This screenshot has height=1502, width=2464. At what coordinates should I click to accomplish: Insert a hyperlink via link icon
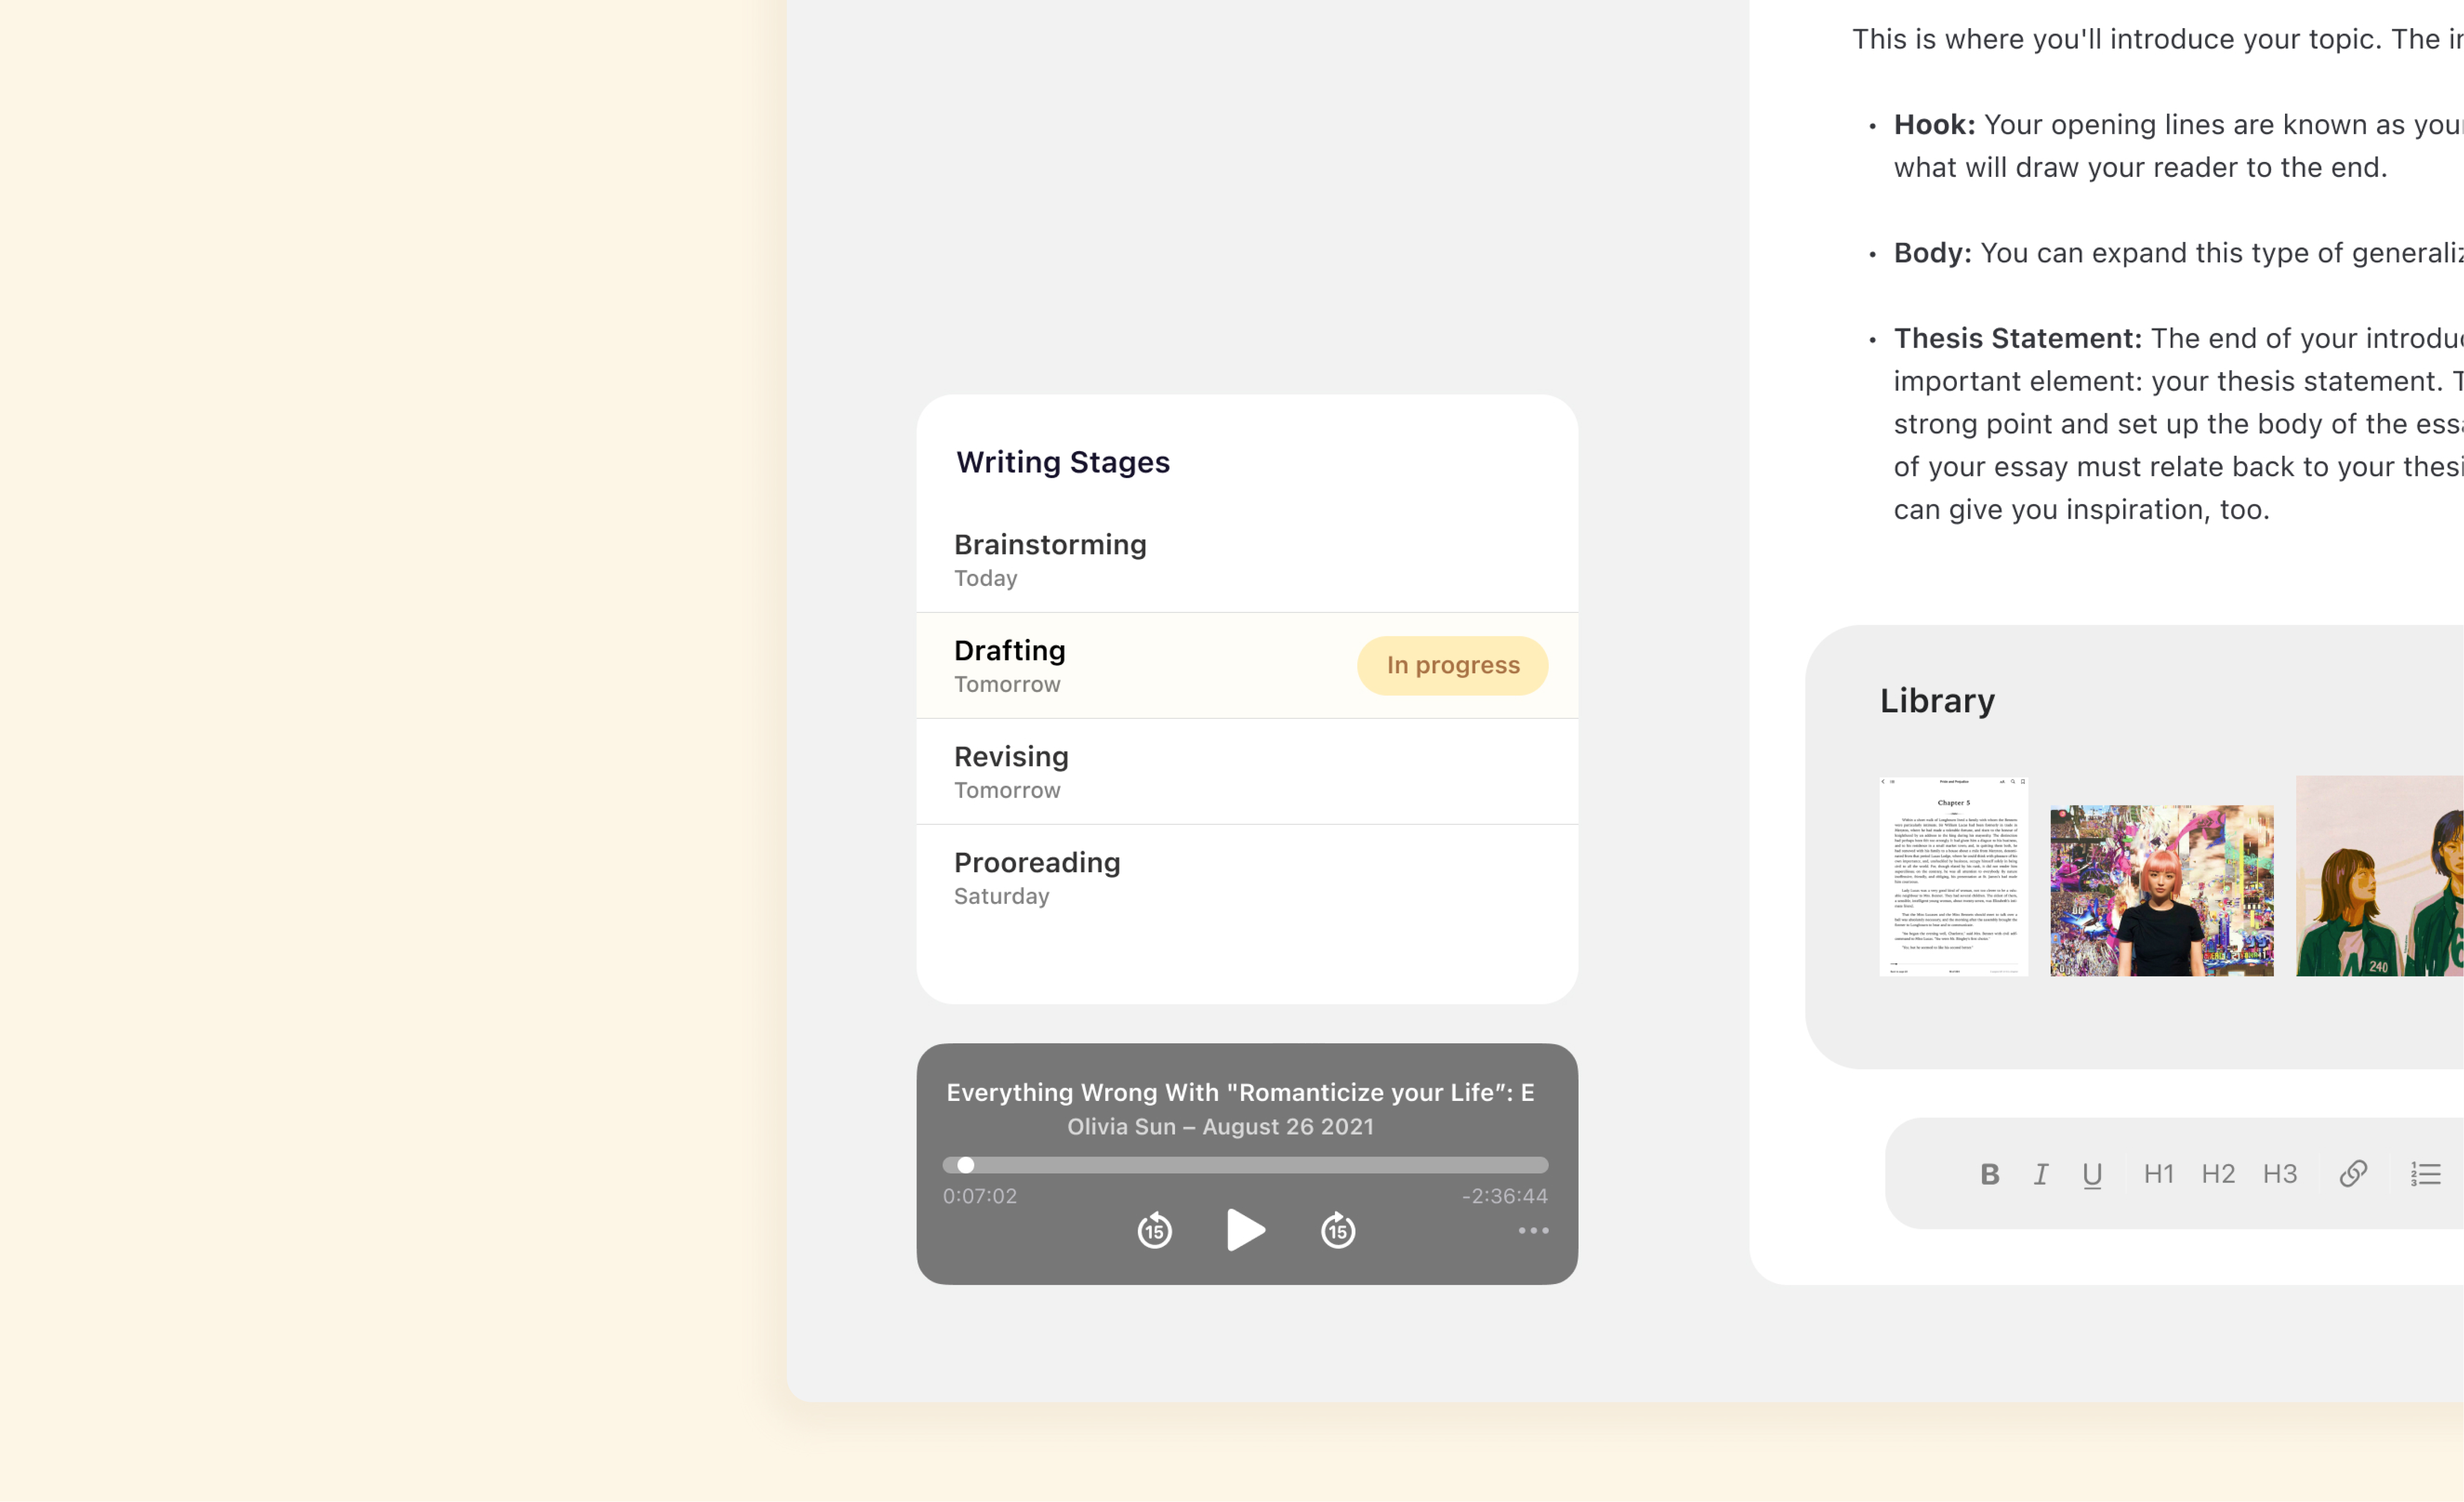pyautogui.click(x=2352, y=1174)
